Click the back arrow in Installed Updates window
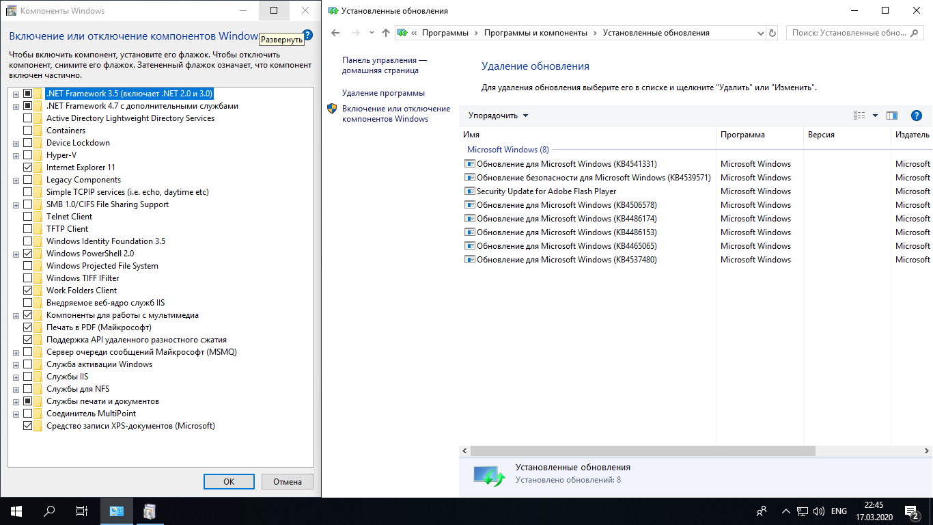933x525 pixels. coord(335,33)
